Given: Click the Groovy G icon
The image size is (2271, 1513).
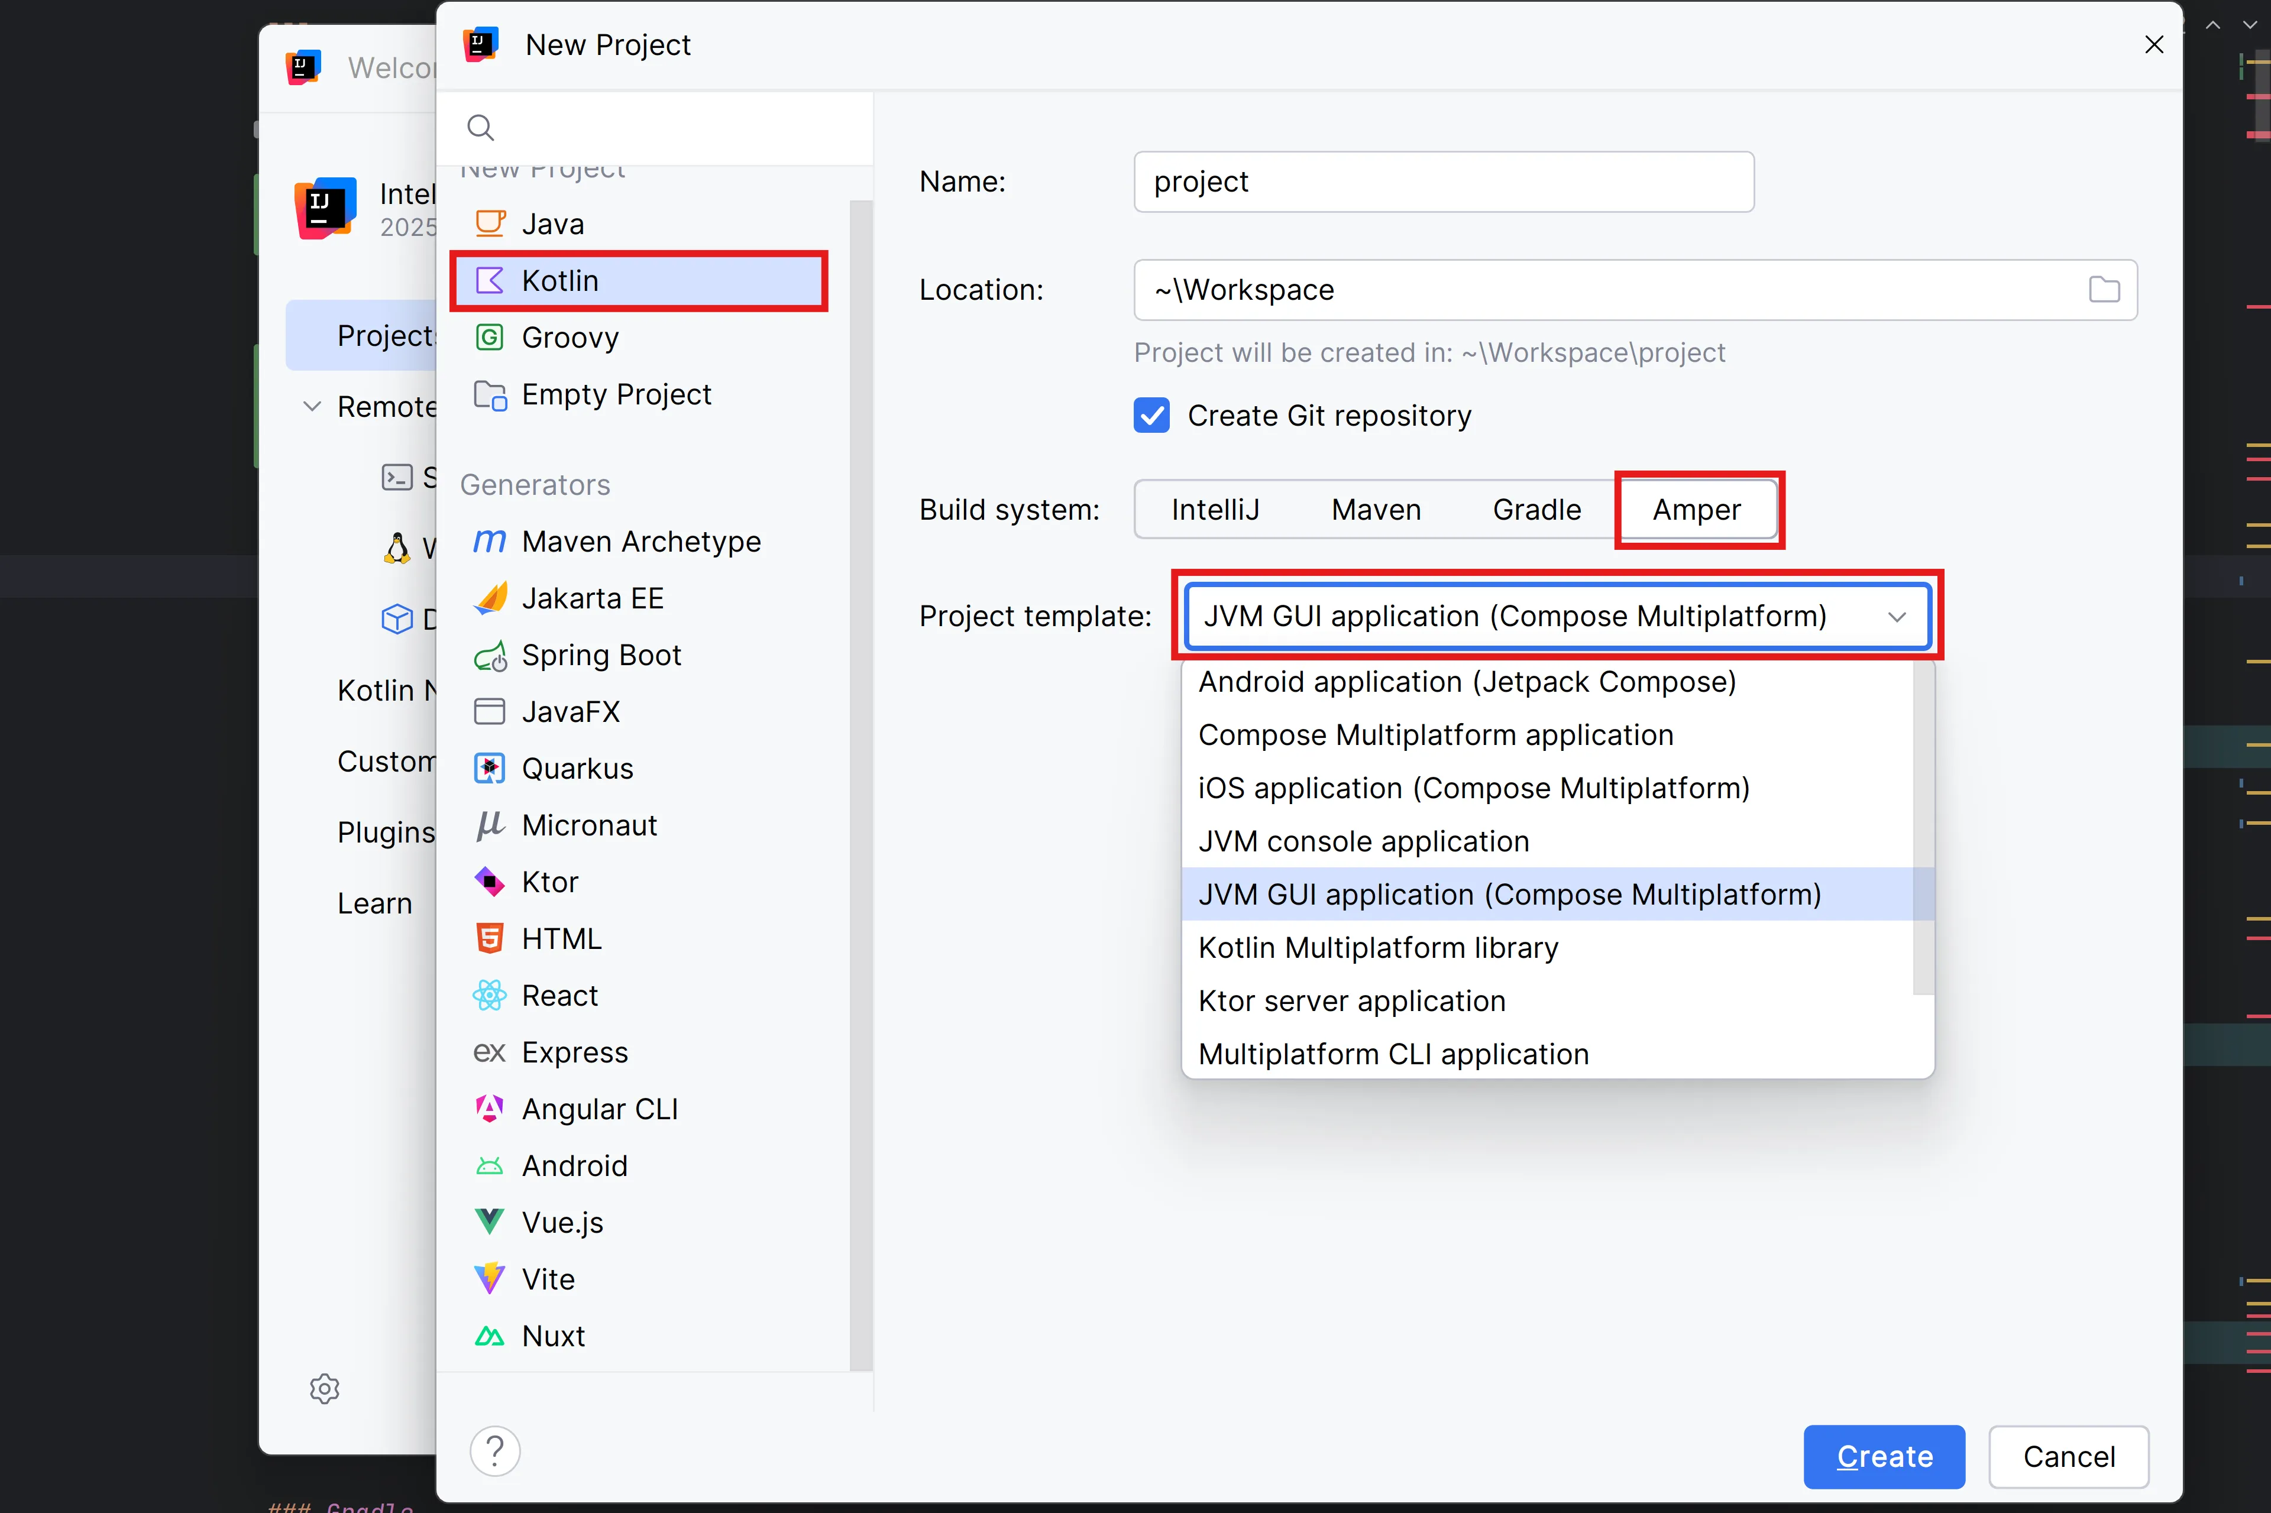Looking at the screenshot, I should [x=490, y=338].
